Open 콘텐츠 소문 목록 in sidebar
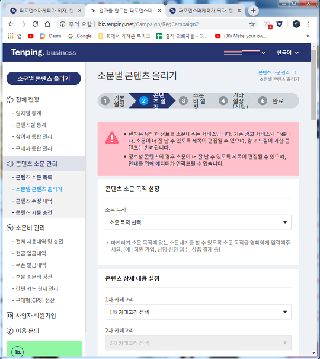 click(x=34, y=177)
